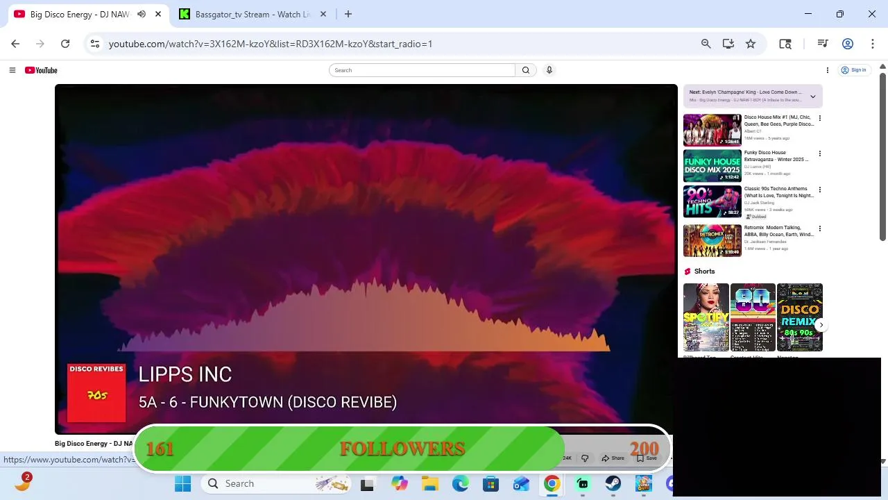
Task: Open Funky Disco House Extravaganza video title
Action: click(776, 156)
